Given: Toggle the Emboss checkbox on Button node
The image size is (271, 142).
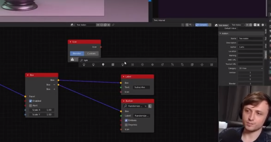Looking at the screenshot, I should click(x=126, y=120).
